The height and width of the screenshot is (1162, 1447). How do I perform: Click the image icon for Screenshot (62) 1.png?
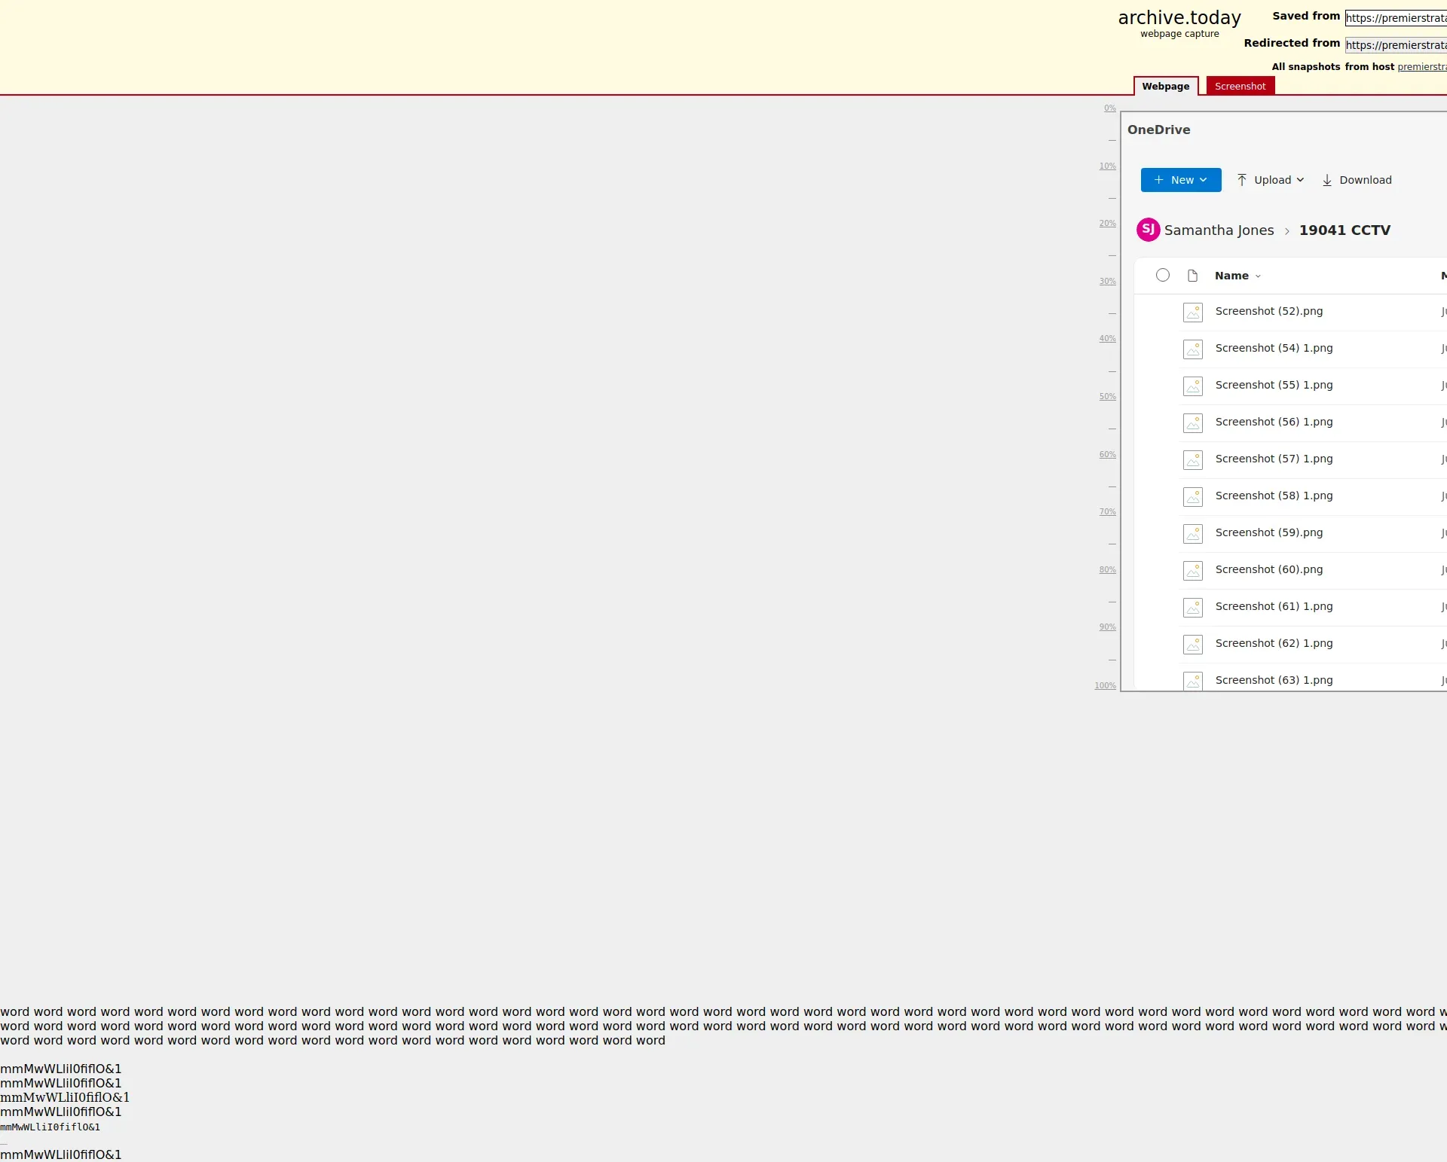pyautogui.click(x=1192, y=644)
